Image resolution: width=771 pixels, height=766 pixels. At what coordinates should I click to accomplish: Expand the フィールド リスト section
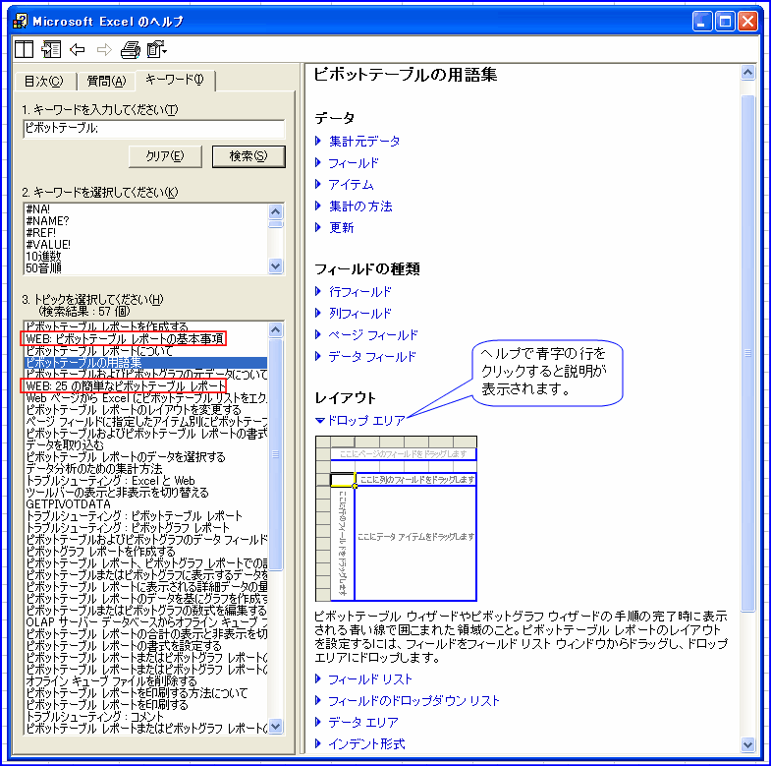(363, 679)
